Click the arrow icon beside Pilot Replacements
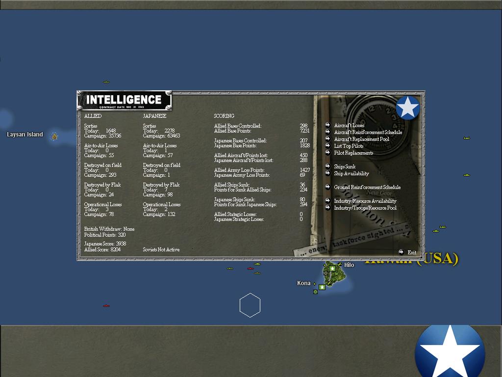502x377 pixels. tap(327, 153)
